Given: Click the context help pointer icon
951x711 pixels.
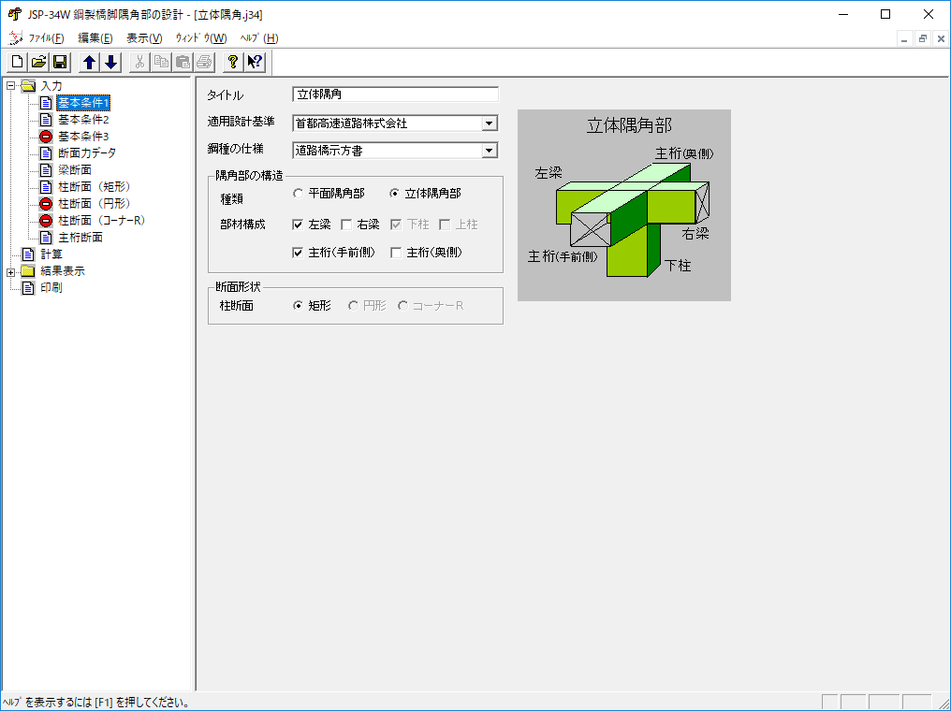Looking at the screenshot, I should [x=255, y=63].
